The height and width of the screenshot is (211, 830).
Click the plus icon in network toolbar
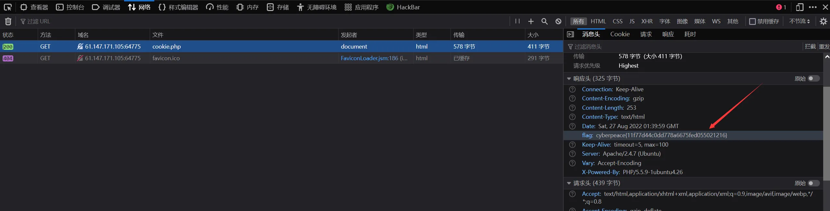[x=531, y=21]
